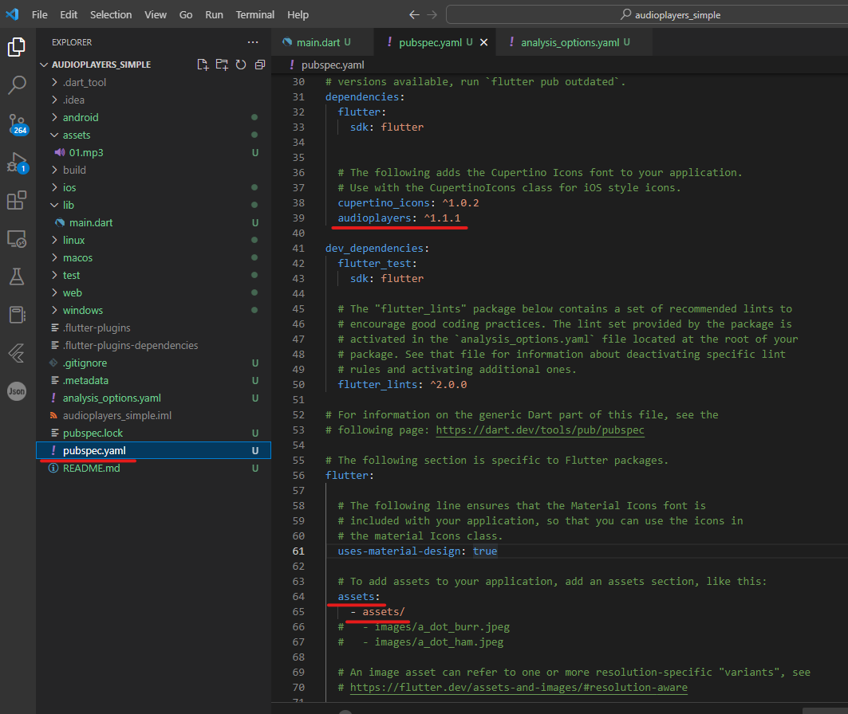Image resolution: width=848 pixels, height=714 pixels.
Task: Expand the .idea folder
Action: [x=154, y=100]
